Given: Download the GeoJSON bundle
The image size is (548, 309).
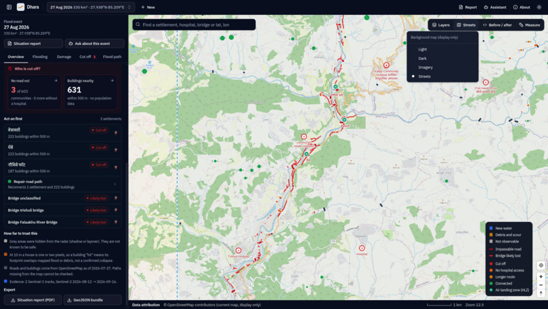Looking at the screenshot, I should click(x=92, y=300).
